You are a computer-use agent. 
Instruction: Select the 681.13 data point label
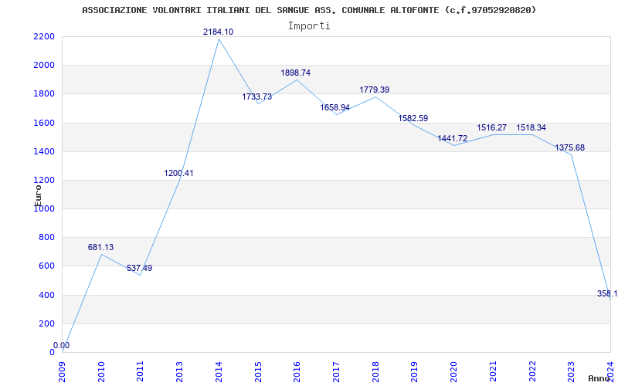100,248
